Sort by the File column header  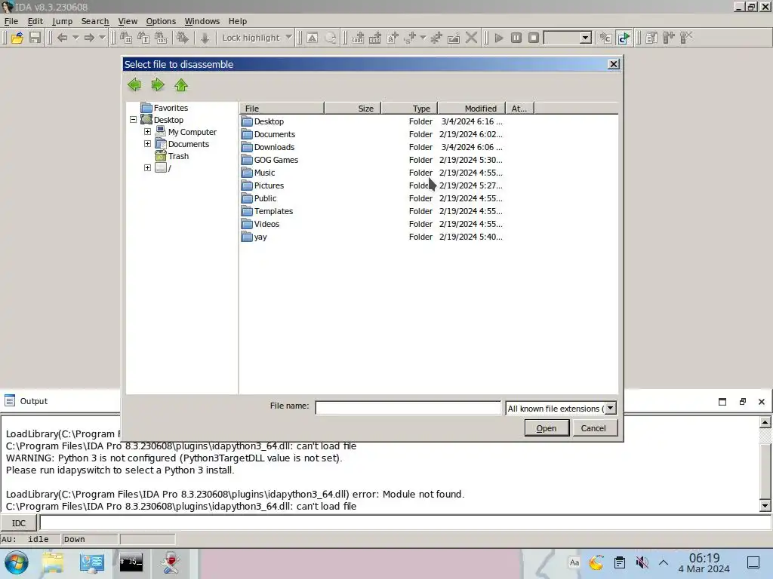coord(282,109)
